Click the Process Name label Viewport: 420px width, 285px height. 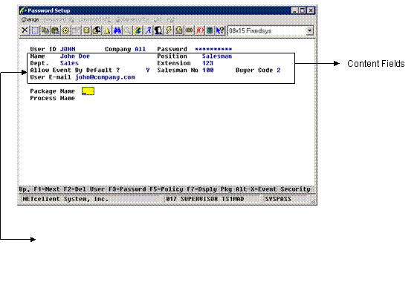pos(52,98)
